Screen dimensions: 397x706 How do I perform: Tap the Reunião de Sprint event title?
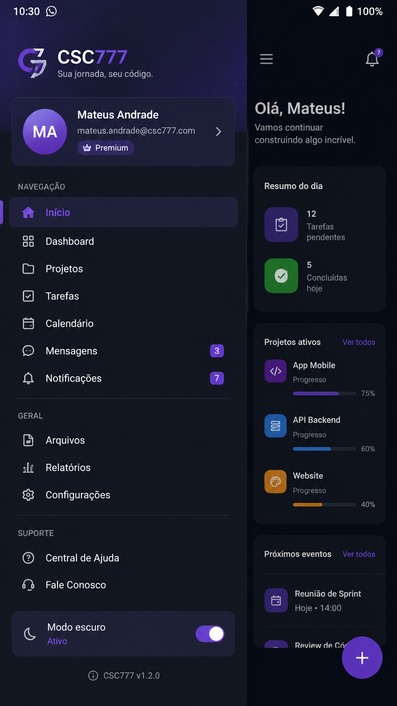click(x=328, y=594)
